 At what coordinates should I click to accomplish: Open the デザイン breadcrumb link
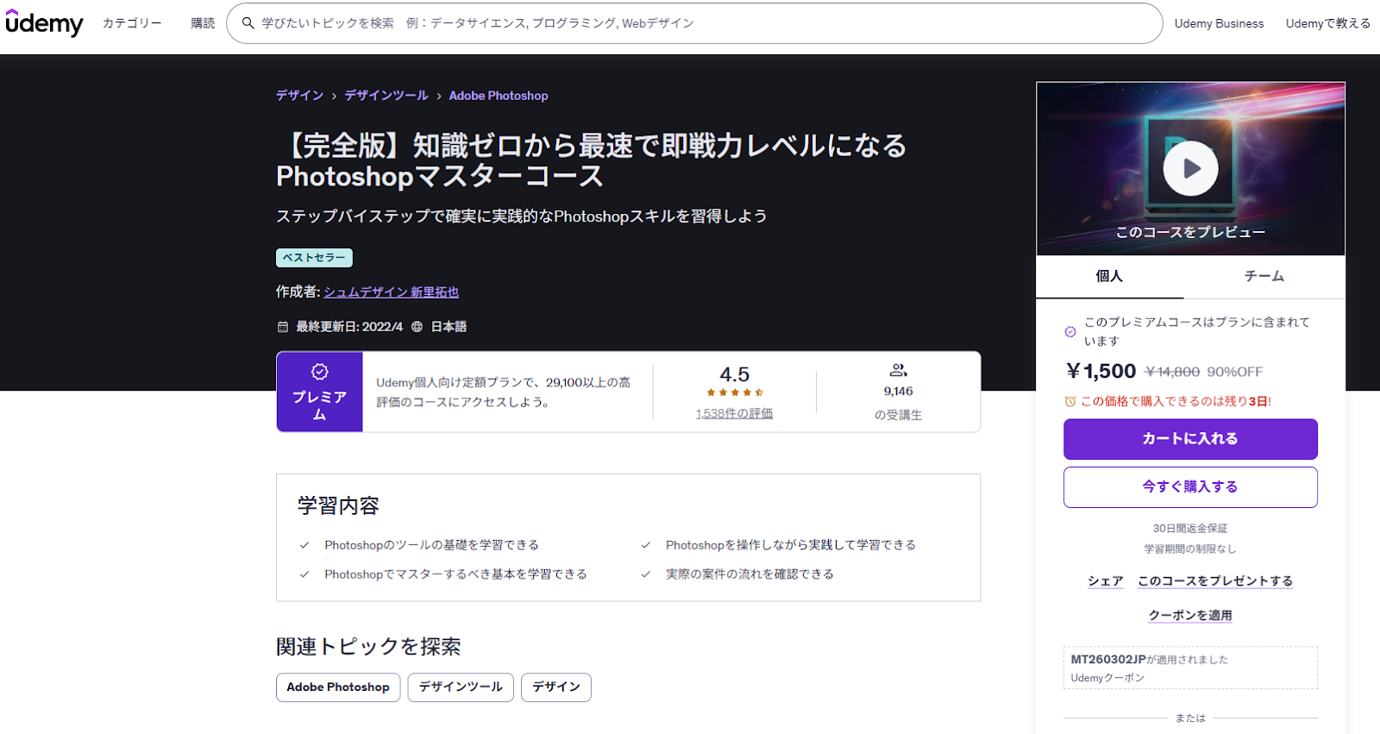[x=300, y=96]
